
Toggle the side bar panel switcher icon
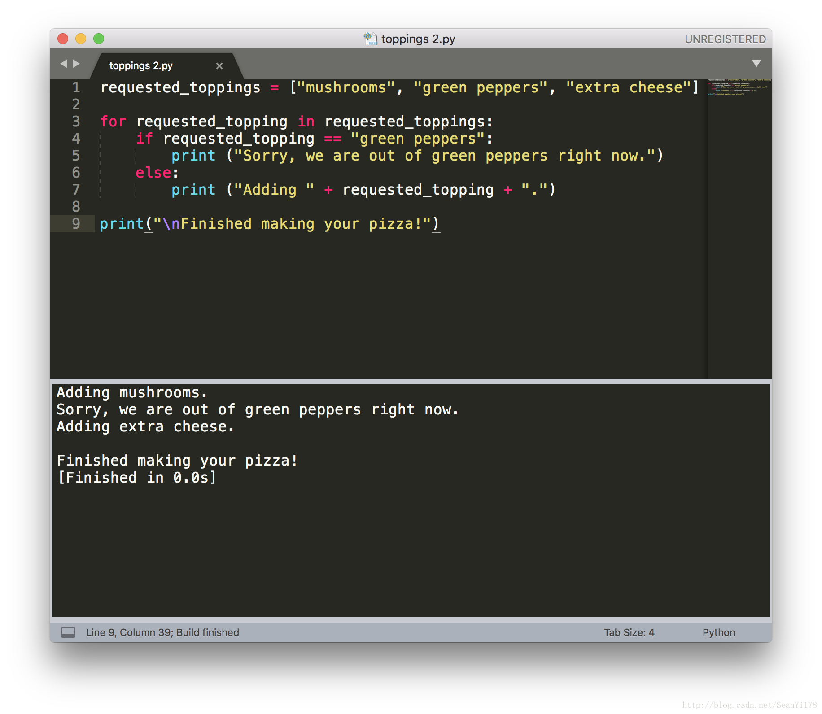pos(68,632)
